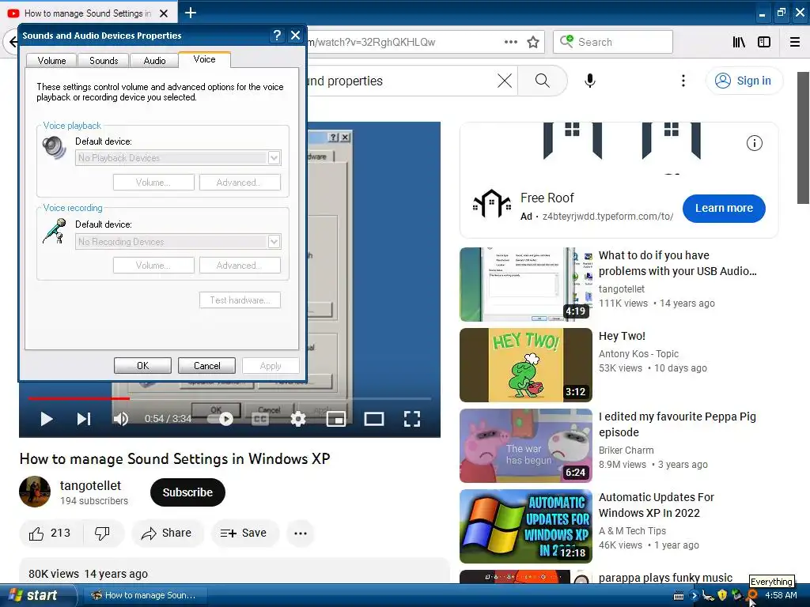Open the Firefox hamburger menu
The image size is (810, 607).
[795, 43]
